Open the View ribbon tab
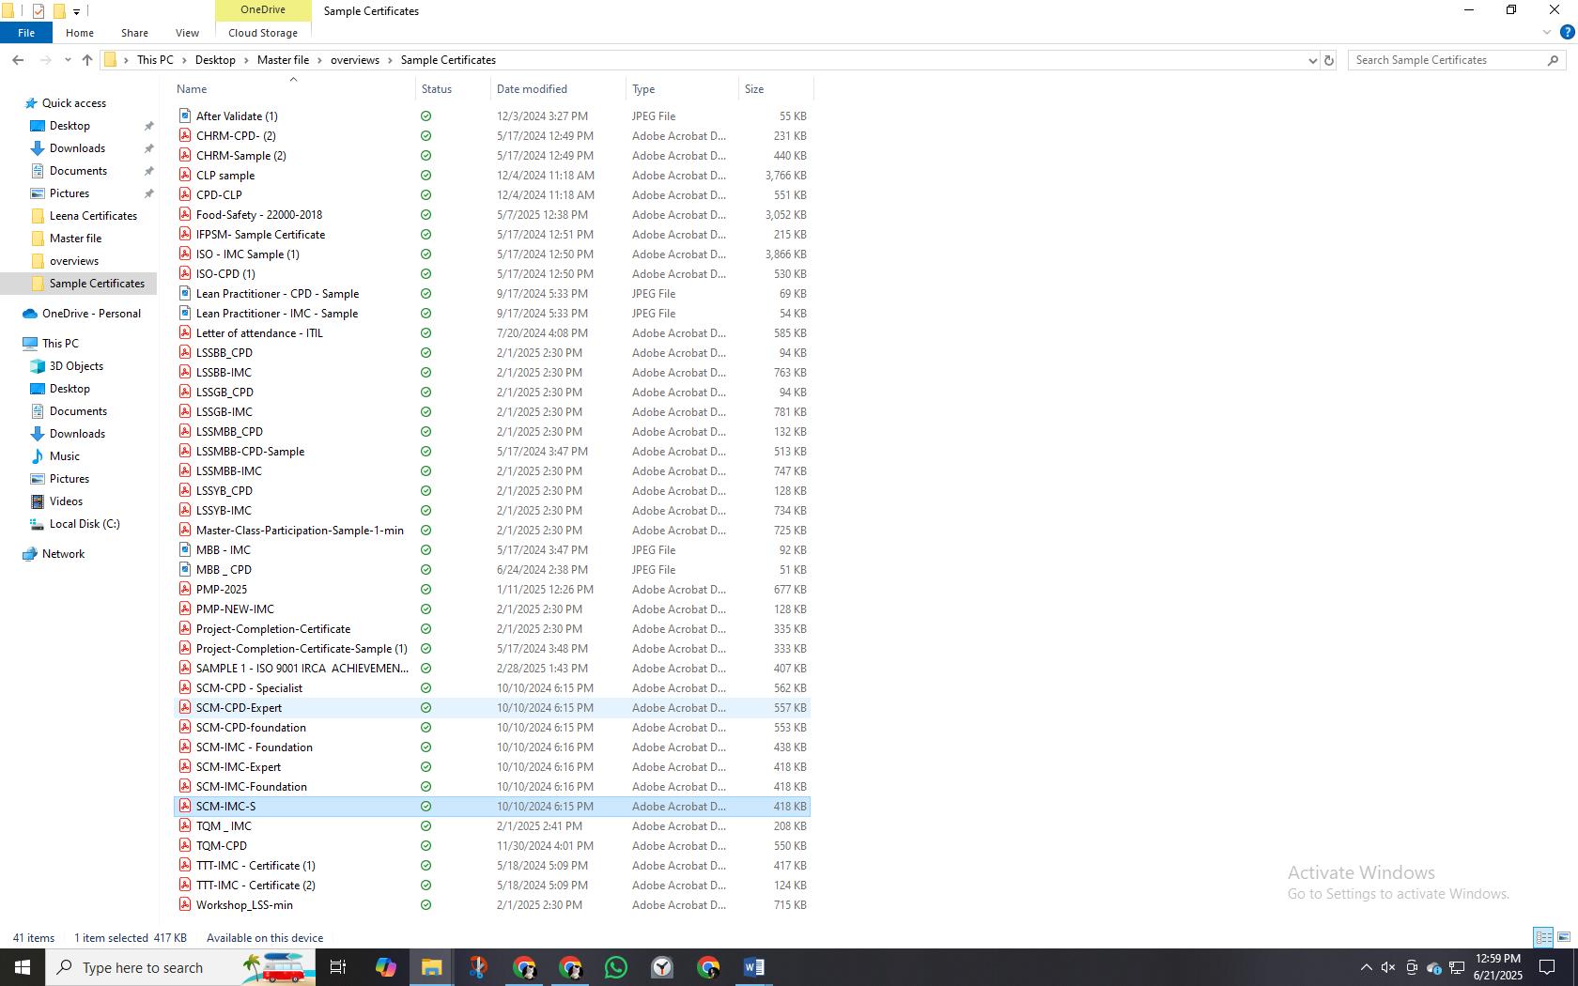Image resolution: width=1578 pixels, height=986 pixels. pos(187,33)
